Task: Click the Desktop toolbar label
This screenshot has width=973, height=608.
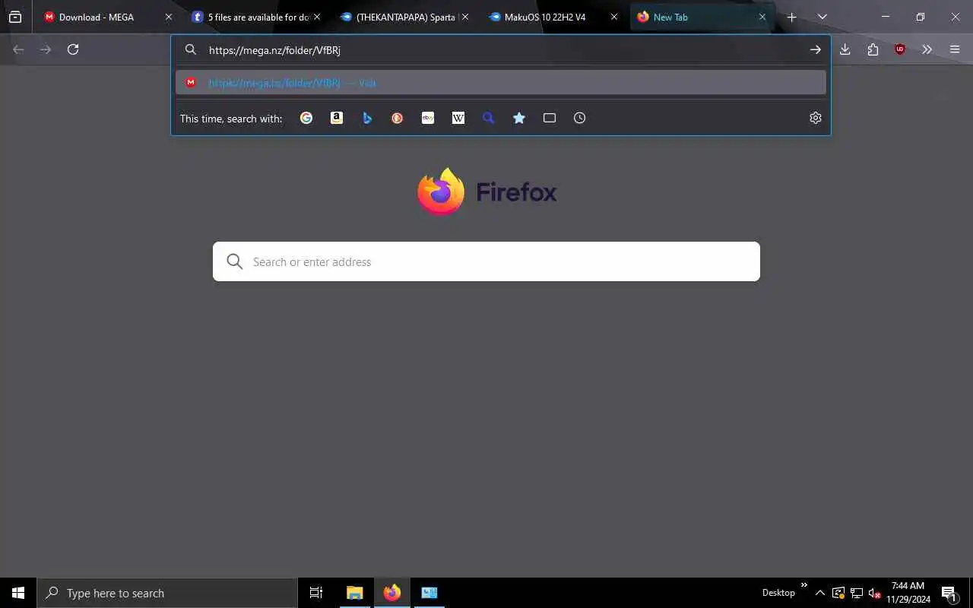Action: tap(778, 593)
